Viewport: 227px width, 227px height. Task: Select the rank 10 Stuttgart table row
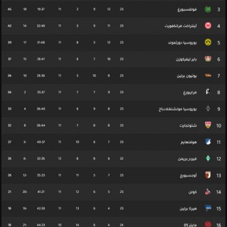tap(113, 125)
